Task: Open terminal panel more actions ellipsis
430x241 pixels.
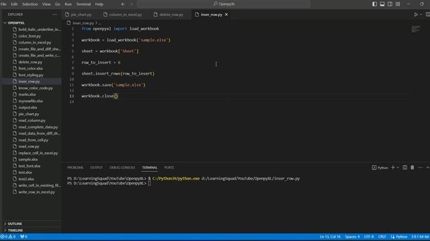Action: pyautogui.click(x=420, y=167)
